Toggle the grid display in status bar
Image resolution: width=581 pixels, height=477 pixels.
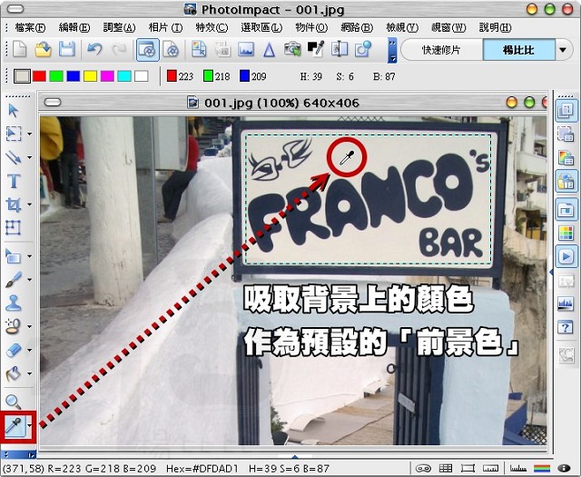point(446,469)
